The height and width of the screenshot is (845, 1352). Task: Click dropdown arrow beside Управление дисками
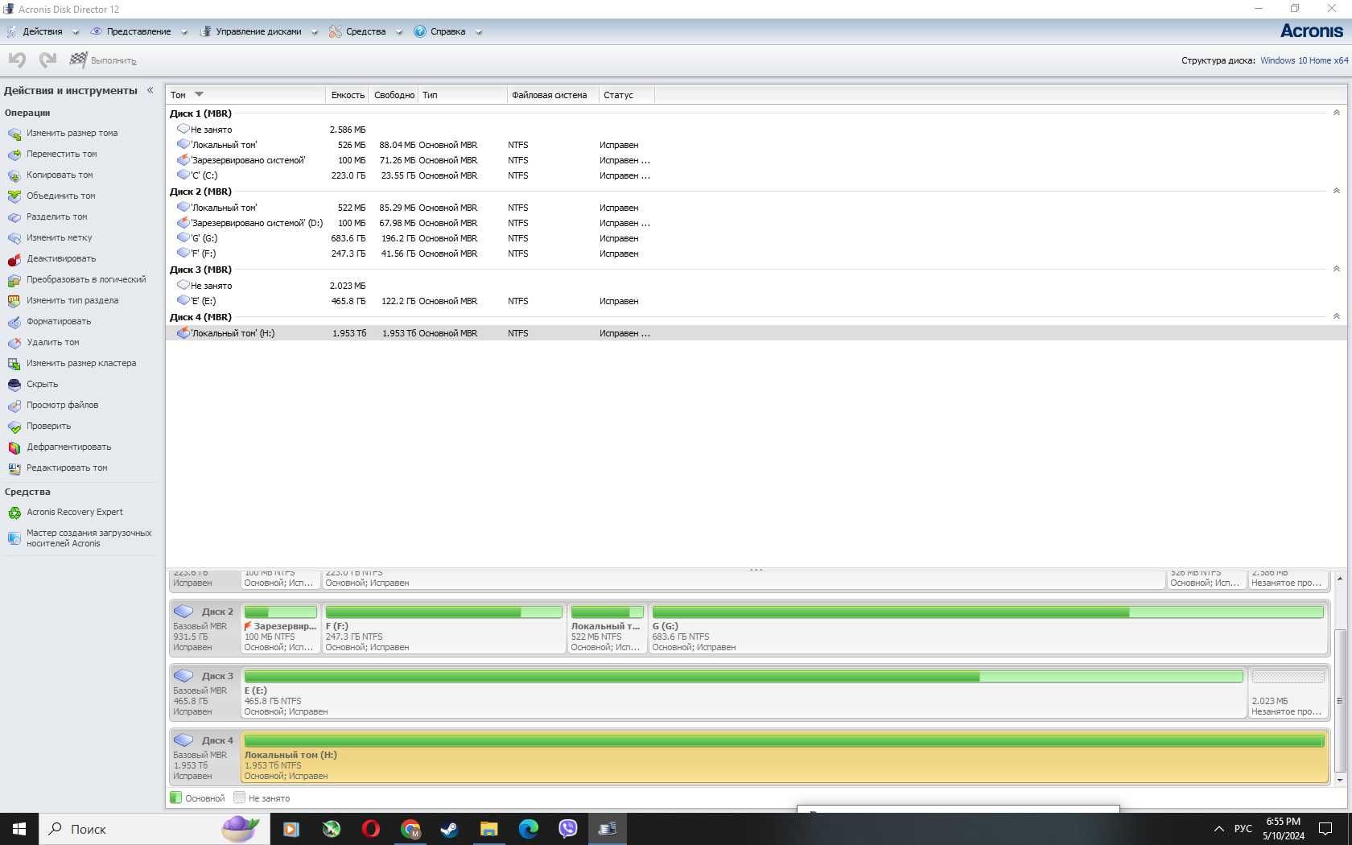315,32
